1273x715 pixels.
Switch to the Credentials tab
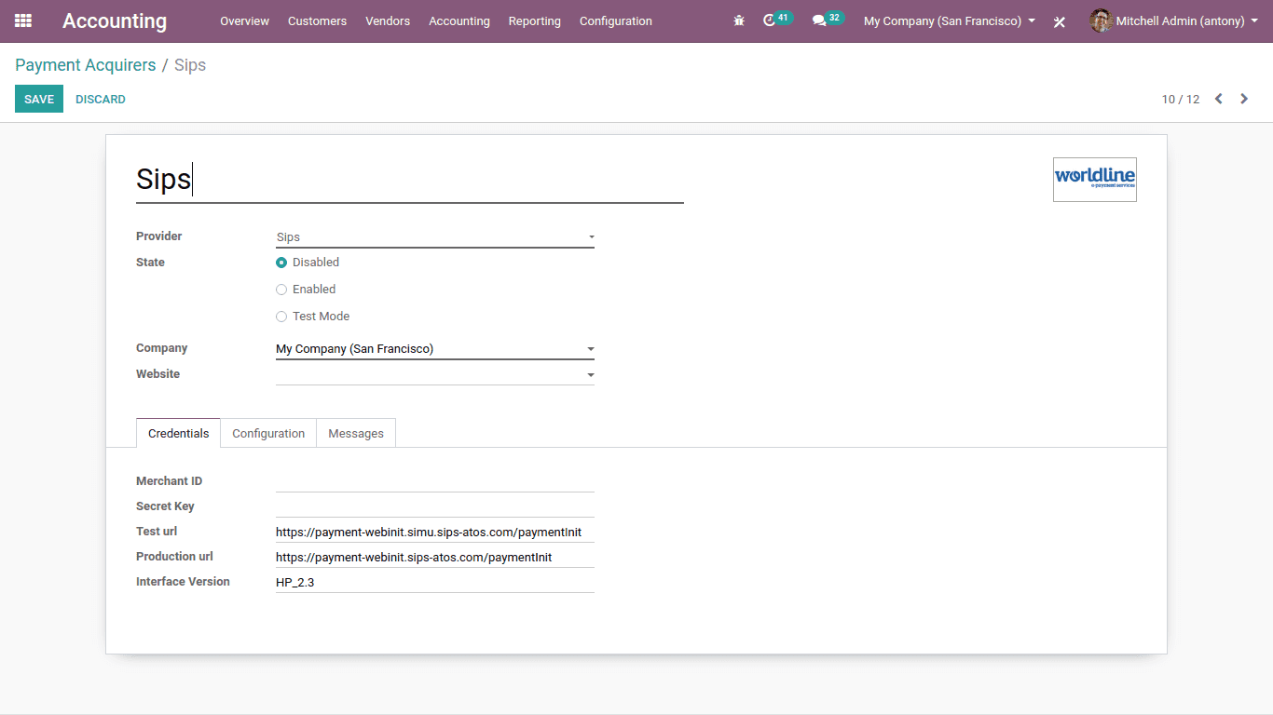click(179, 433)
